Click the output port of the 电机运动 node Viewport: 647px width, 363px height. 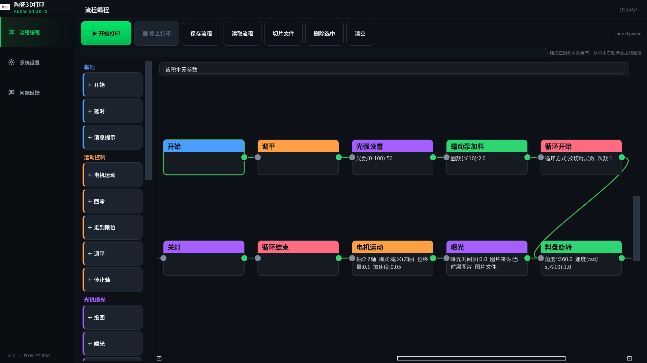[x=433, y=258]
